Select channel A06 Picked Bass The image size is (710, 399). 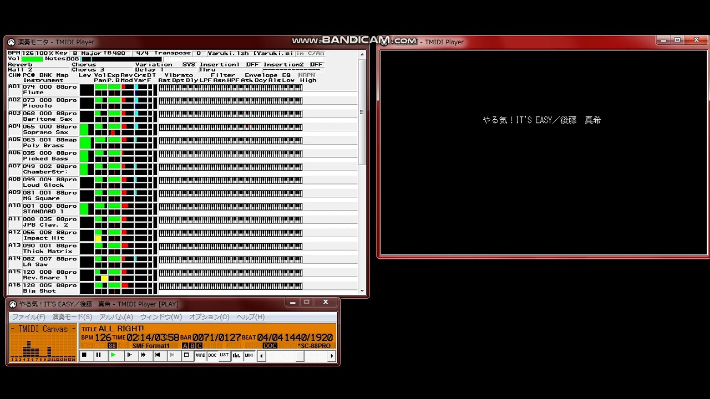(43, 156)
